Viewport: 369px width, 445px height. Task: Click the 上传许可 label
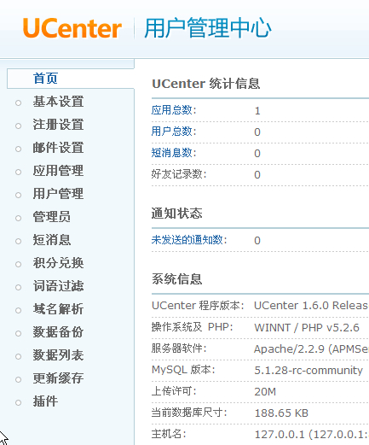point(174,391)
